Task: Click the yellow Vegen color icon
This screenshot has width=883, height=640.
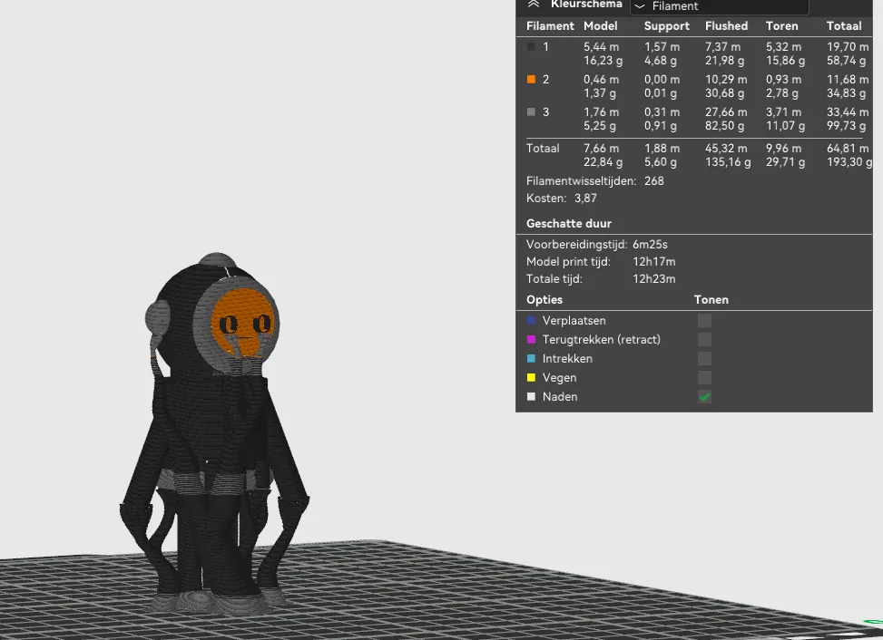Action: click(531, 378)
